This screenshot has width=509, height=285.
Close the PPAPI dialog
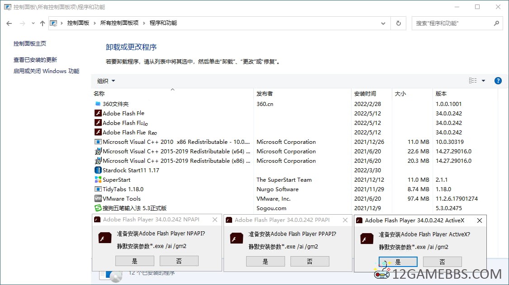tap(345, 220)
